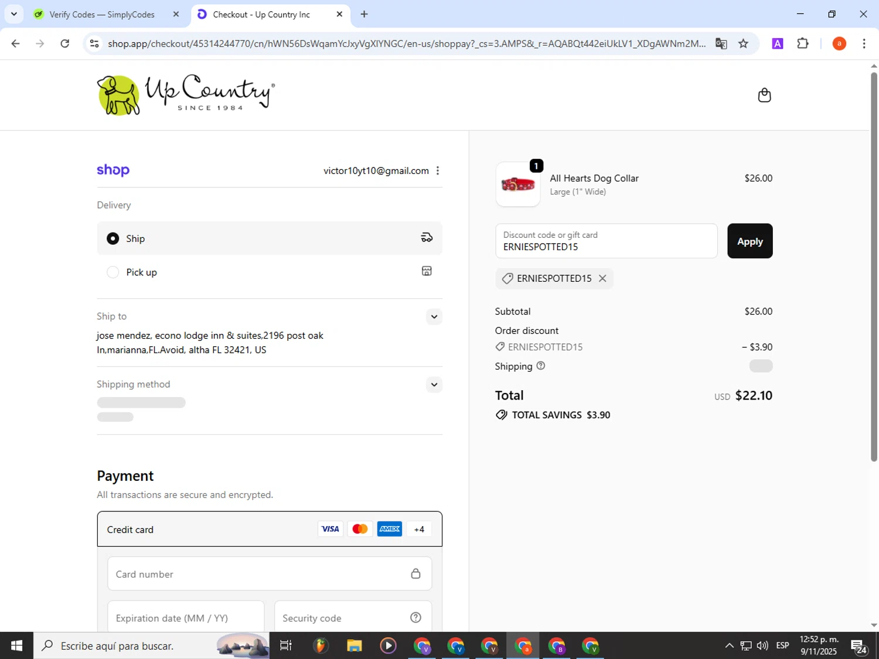Reload the checkout page
879x659 pixels.
65,43
